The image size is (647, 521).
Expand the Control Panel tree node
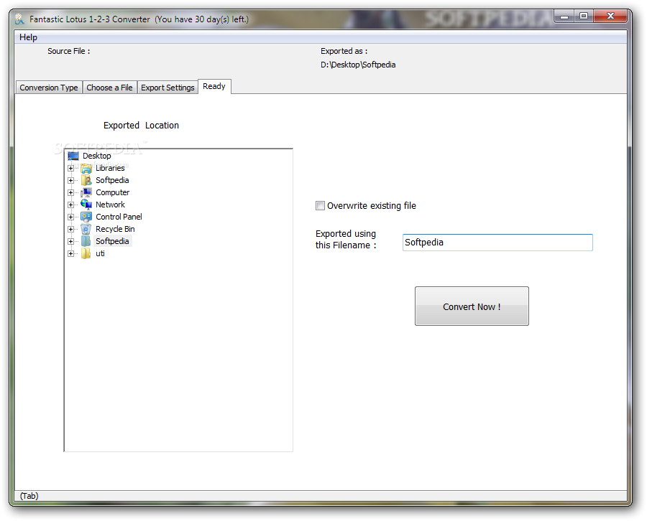click(71, 217)
